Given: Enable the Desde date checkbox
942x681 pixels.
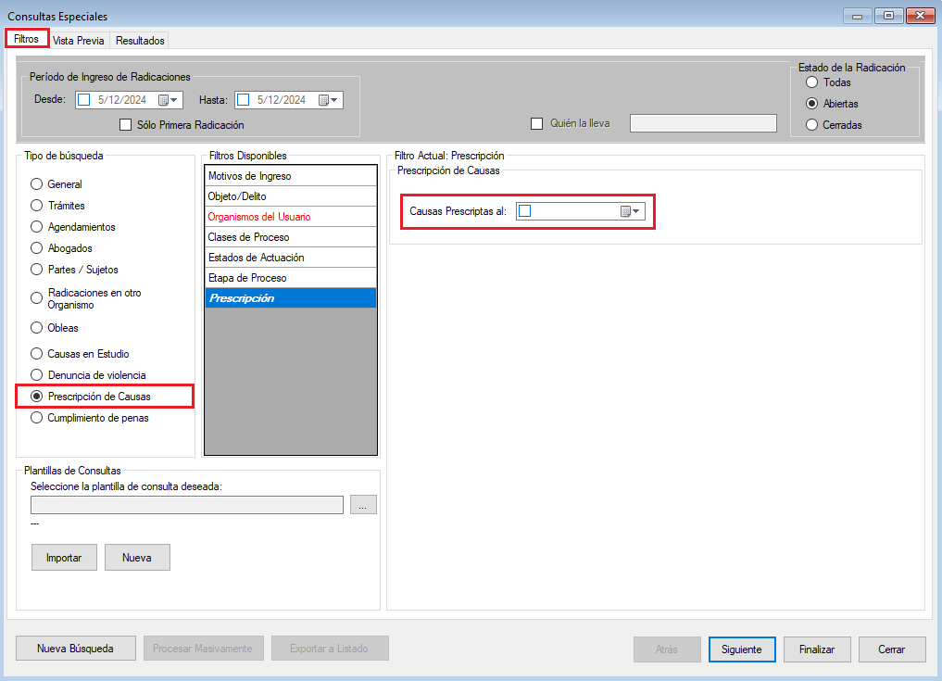Looking at the screenshot, I should click(84, 100).
